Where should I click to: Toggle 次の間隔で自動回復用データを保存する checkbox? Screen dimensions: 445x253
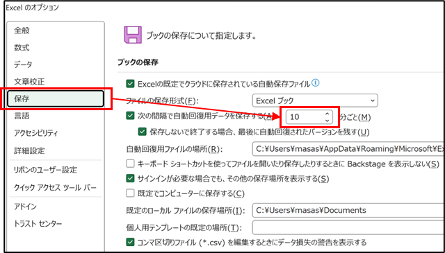(130, 116)
